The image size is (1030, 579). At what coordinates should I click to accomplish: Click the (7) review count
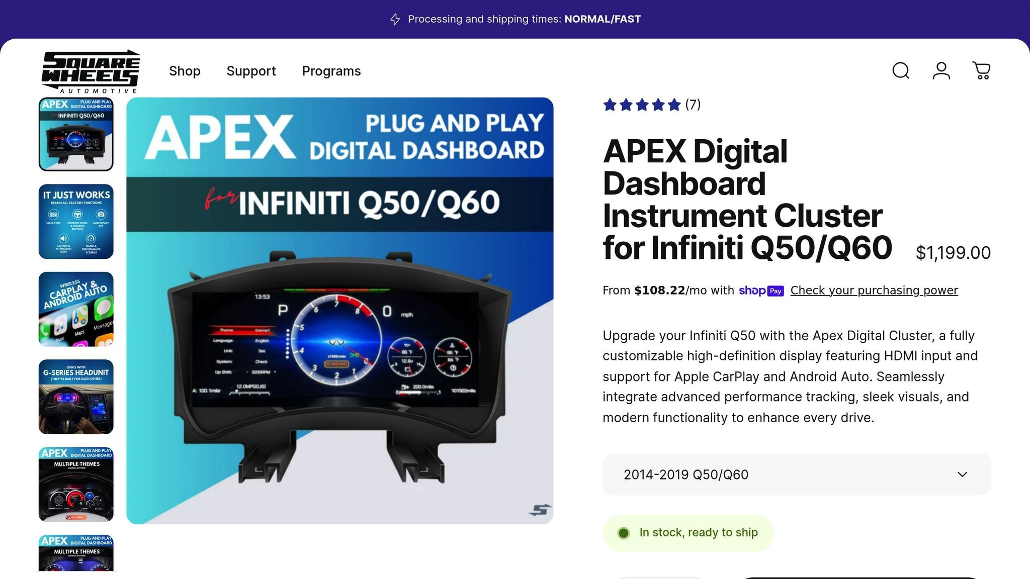point(693,105)
